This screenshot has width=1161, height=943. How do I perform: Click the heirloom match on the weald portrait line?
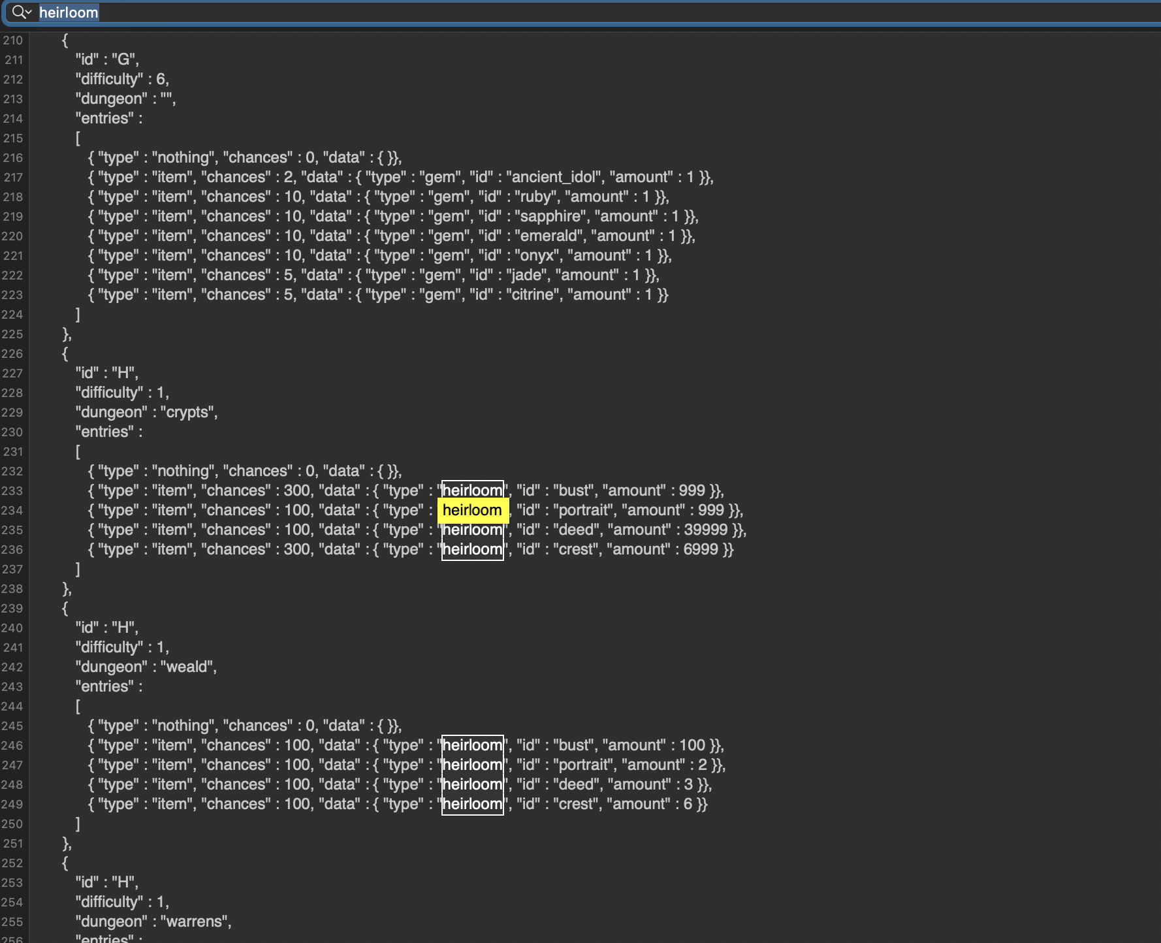pyautogui.click(x=472, y=765)
